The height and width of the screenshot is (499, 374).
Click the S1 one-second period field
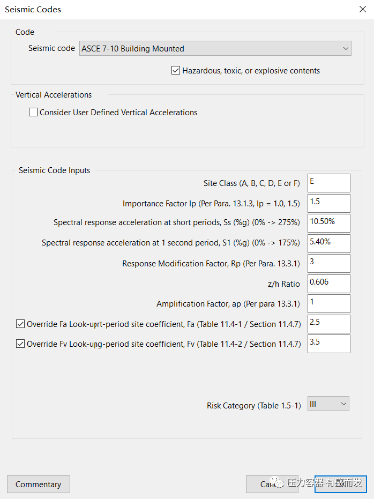[x=328, y=243]
